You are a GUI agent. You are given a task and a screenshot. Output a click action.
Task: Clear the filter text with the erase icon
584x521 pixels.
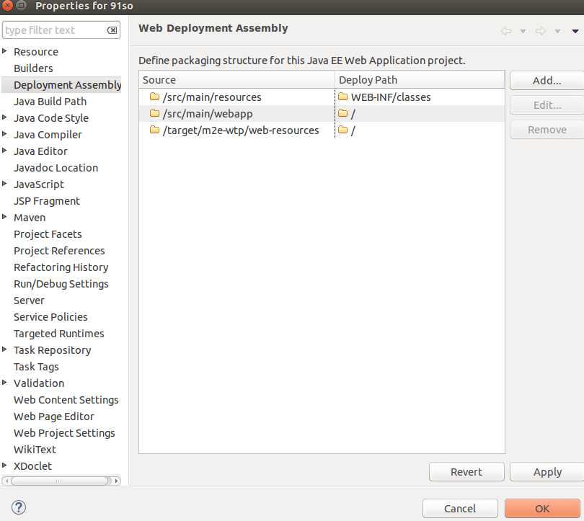112,30
